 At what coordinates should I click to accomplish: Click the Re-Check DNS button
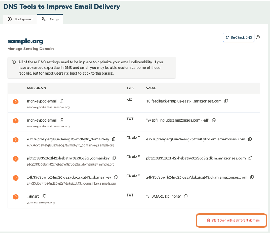[x=238, y=37]
